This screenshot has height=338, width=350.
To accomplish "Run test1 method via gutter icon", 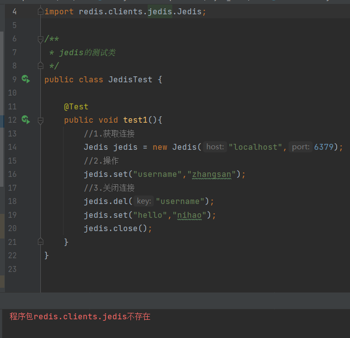I will pyautogui.click(x=26, y=120).
